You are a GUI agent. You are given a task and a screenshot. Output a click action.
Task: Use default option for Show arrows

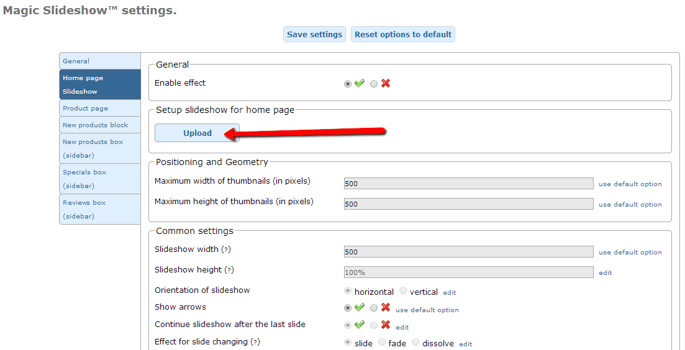click(x=427, y=310)
